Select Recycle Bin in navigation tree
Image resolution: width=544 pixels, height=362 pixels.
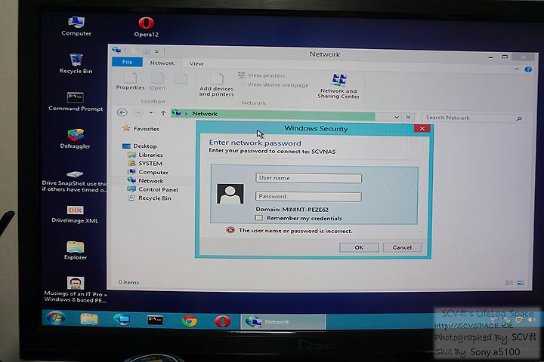coord(150,198)
